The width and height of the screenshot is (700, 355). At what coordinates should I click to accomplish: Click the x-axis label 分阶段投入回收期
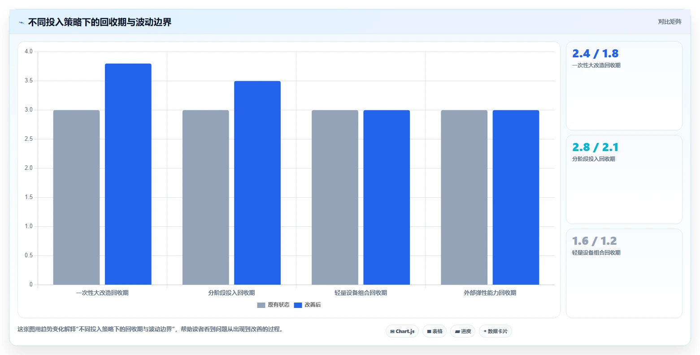(x=231, y=293)
